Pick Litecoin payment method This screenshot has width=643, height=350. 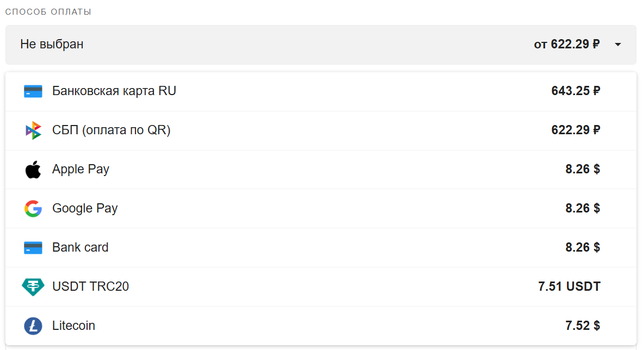tap(320, 326)
